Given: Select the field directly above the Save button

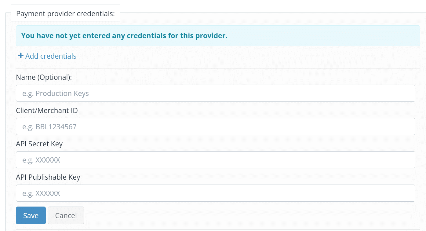Looking at the screenshot, I should tap(216, 193).
